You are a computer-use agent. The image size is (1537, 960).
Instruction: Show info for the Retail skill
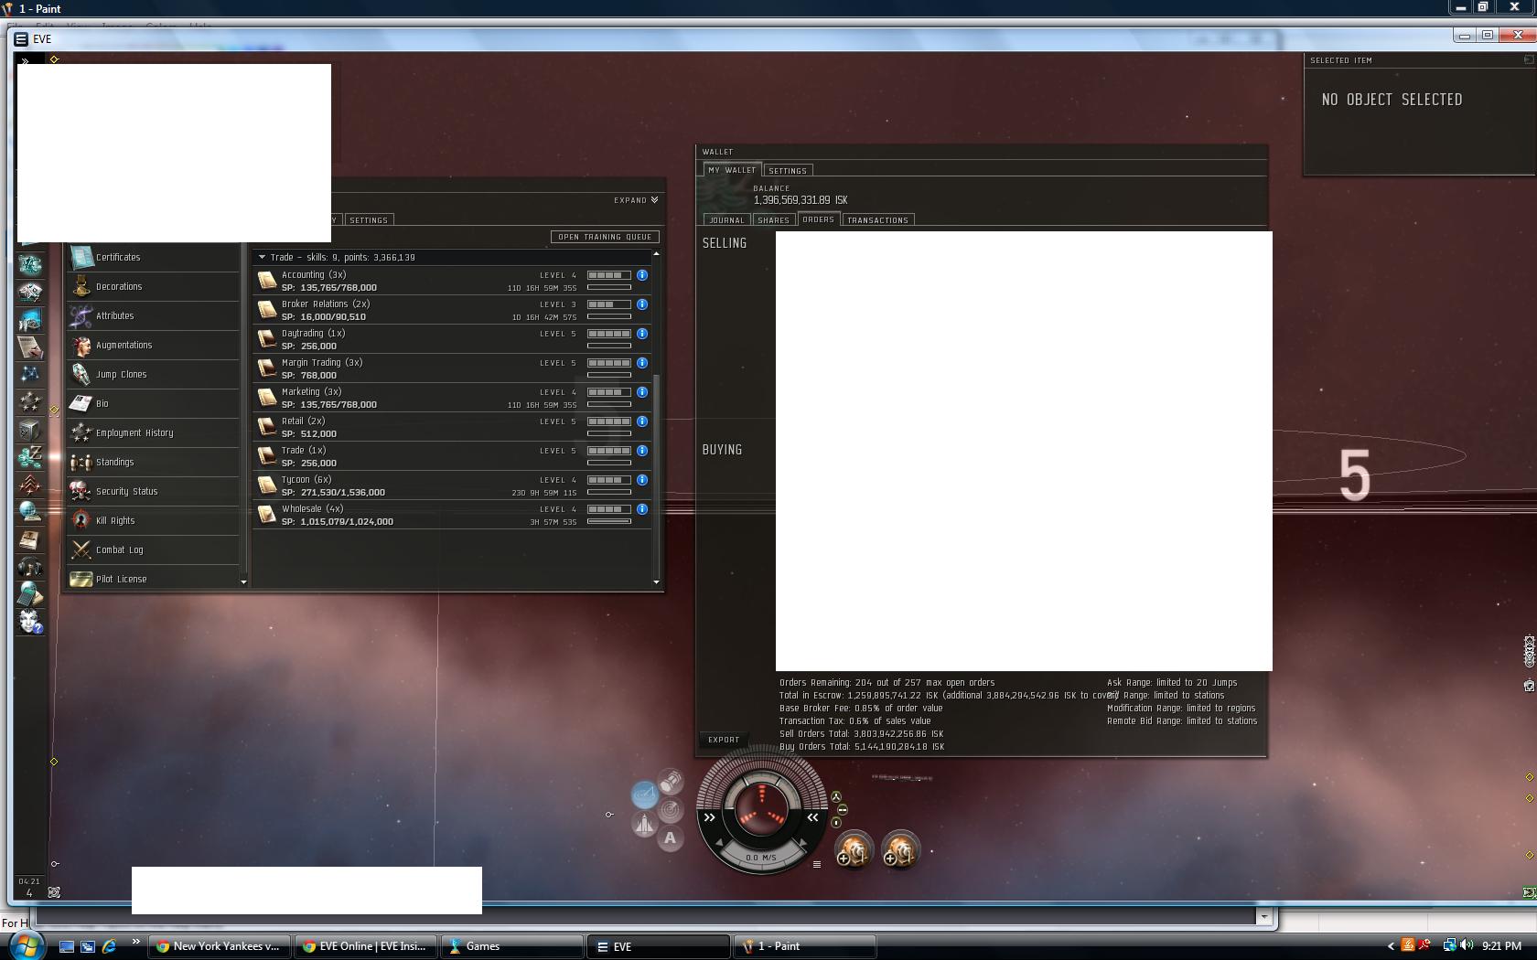642,421
